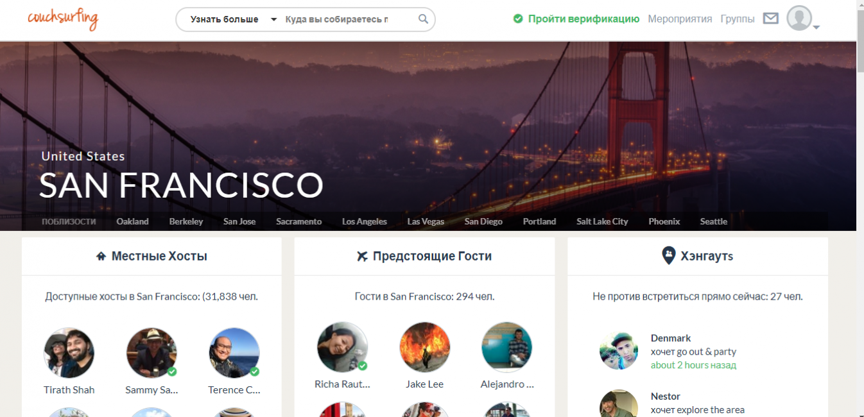864x417 pixels.
Task: Click the name Terence C...
Action: click(x=234, y=390)
